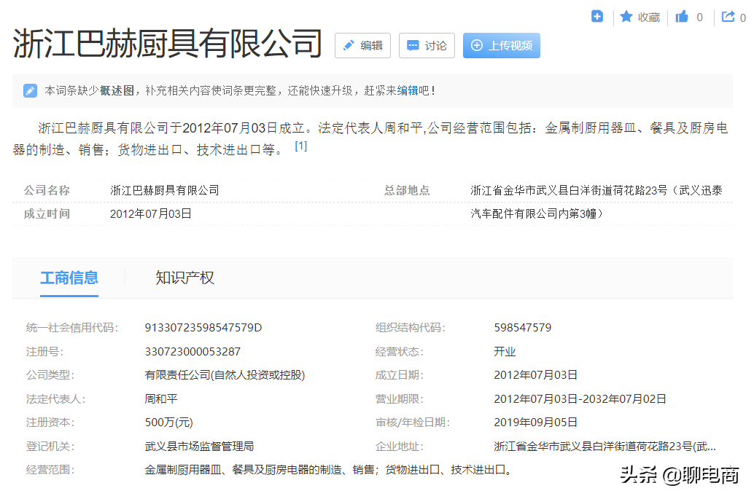Click the star favorite icon

click(626, 17)
